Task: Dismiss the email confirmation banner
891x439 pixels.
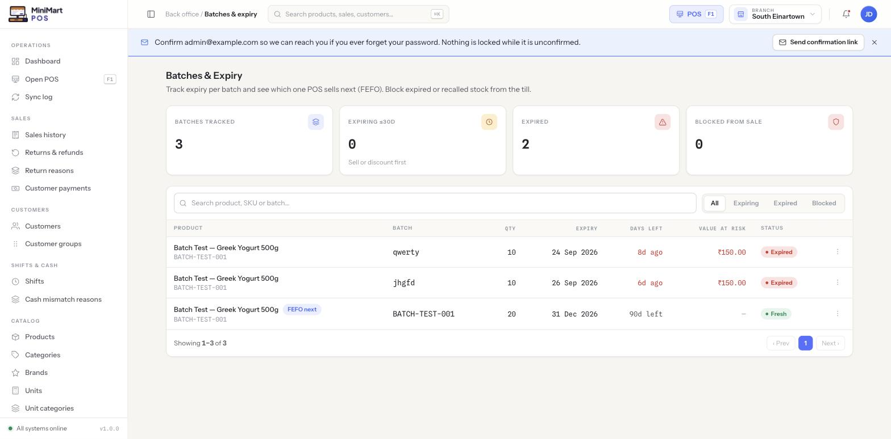Action: [x=875, y=43]
